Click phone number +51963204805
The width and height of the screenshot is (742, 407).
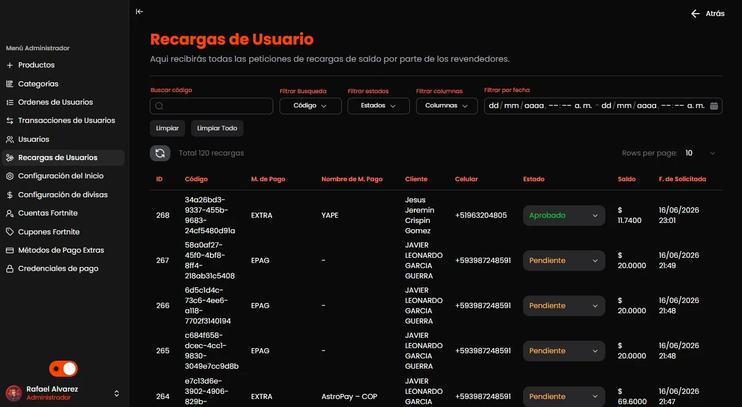pos(481,216)
